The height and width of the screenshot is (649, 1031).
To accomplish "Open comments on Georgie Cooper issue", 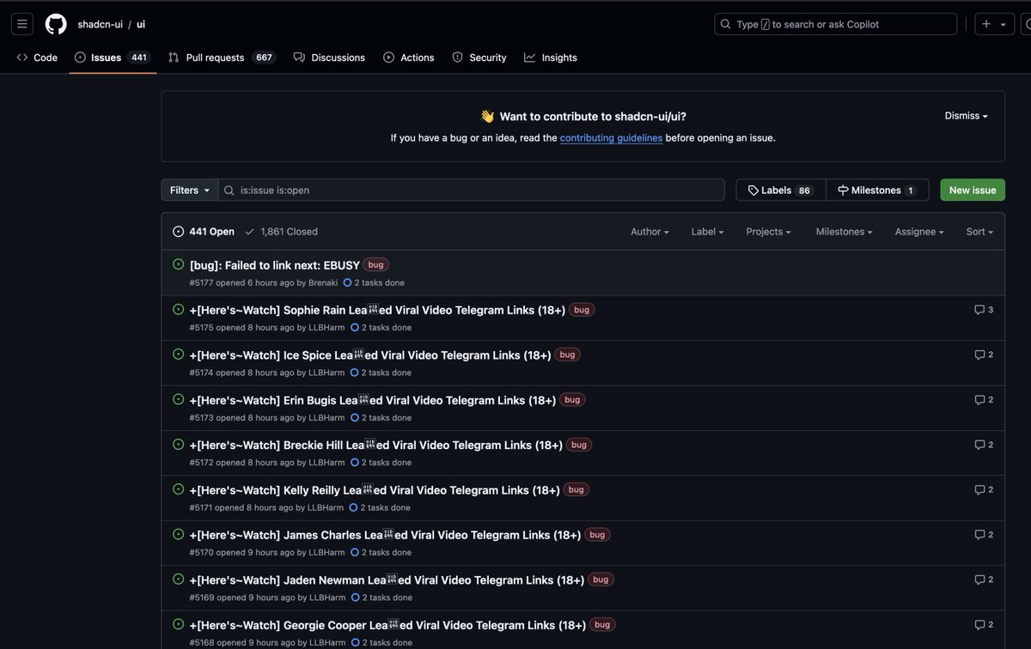I will coord(984,624).
